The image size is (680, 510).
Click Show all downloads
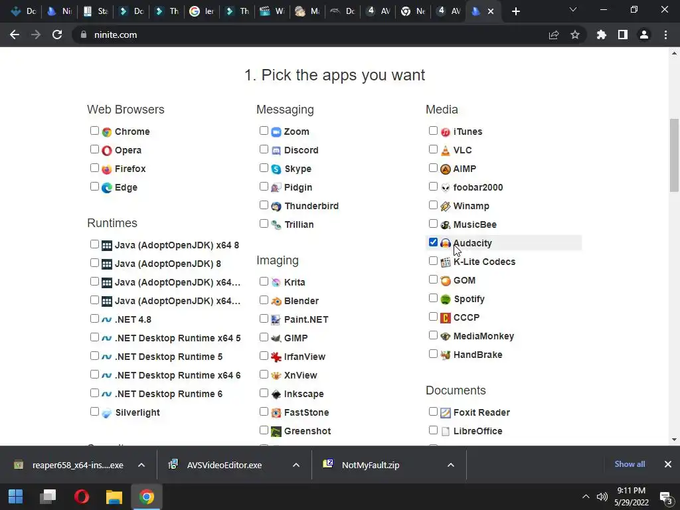click(x=630, y=464)
